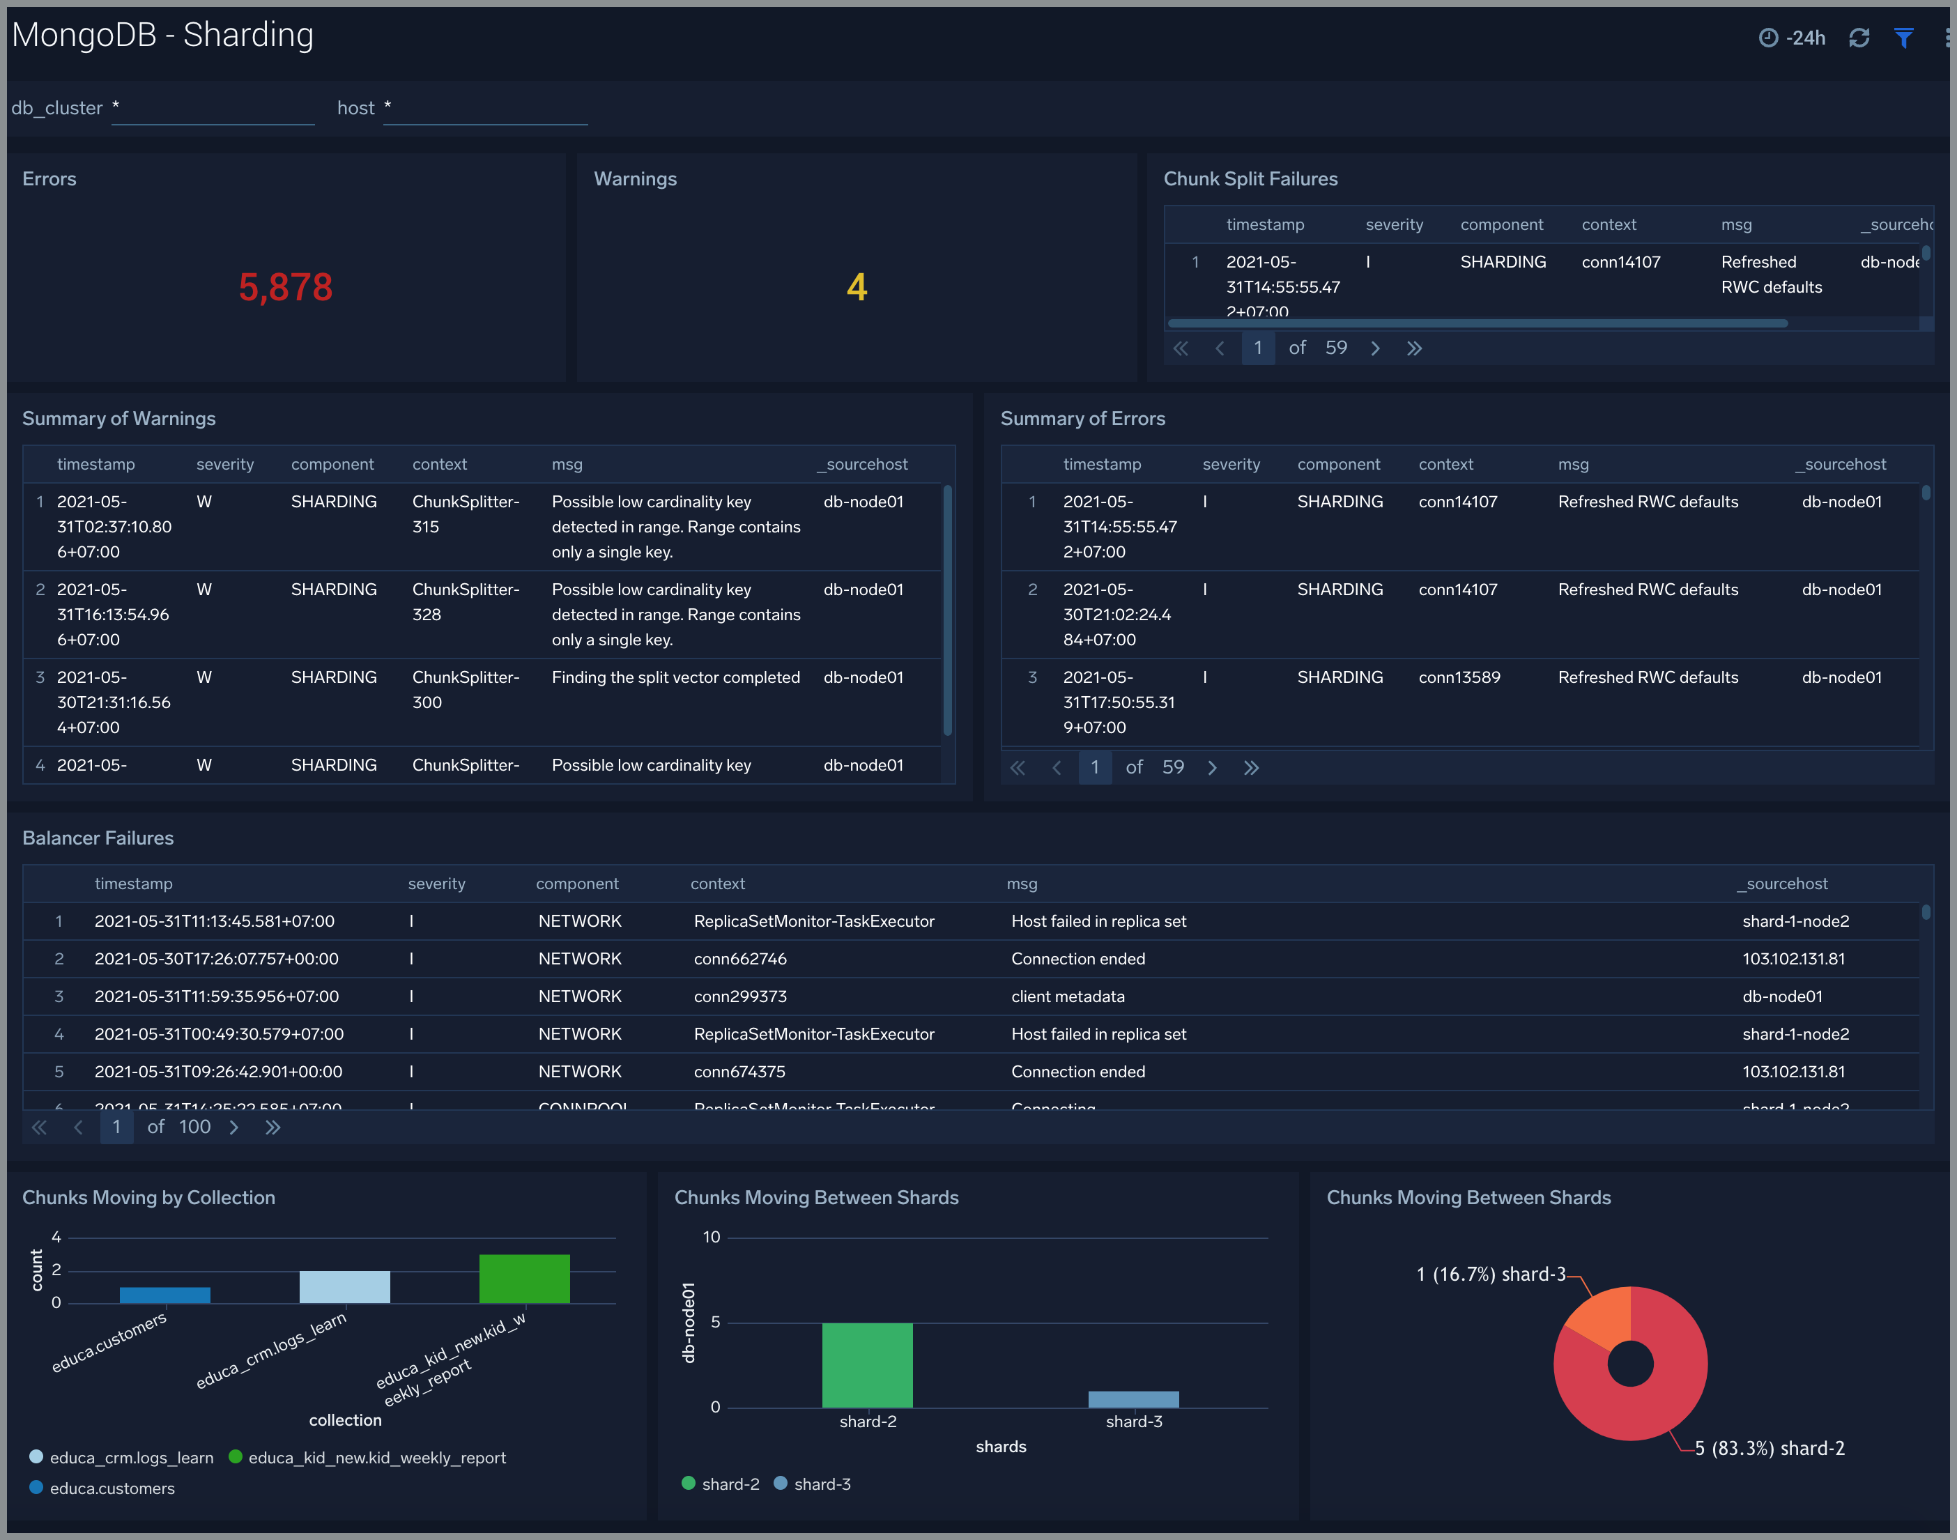Select page 1 of 100 in Balancer Failures
The width and height of the screenshot is (1957, 1540).
point(119,1129)
